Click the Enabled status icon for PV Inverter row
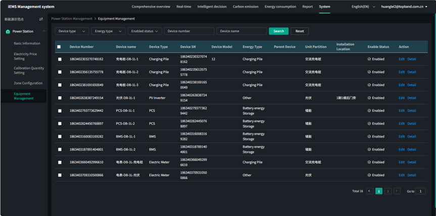The image size is (436, 216). (x=369, y=98)
